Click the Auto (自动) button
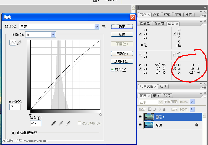The image size is (208, 145). (x=122, y=53)
